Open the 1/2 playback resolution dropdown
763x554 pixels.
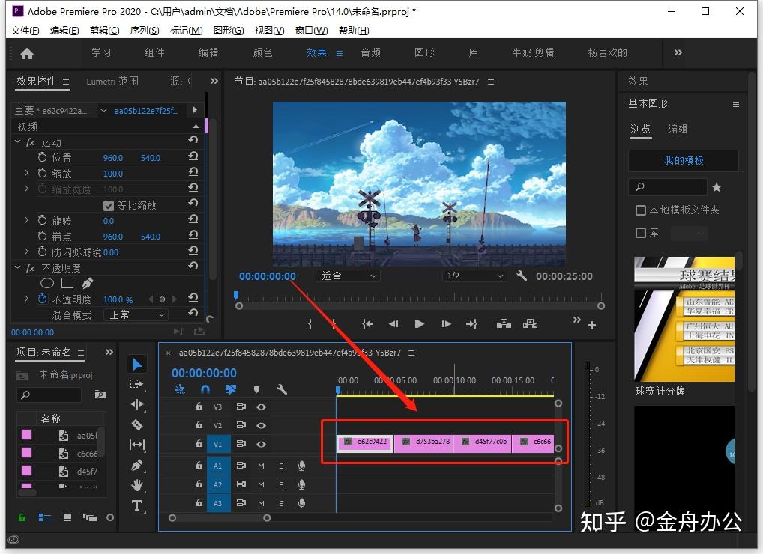475,276
